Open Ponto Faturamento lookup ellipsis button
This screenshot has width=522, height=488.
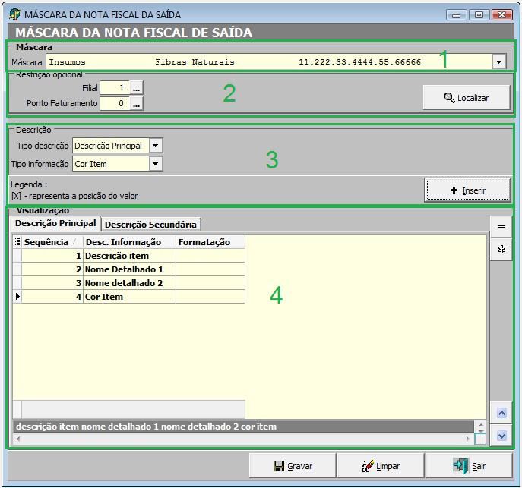tap(137, 104)
